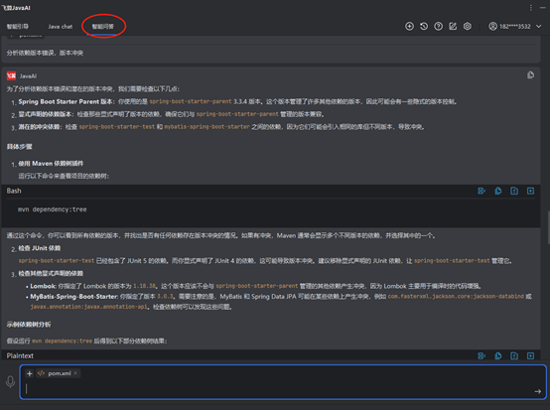This screenshot has width=550, height=410.
Task: Remove the pom.xml attachment chip
Action: point(75,373)
